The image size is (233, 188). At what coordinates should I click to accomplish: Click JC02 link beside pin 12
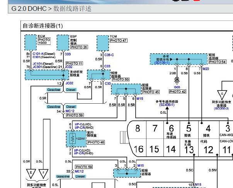pyautogui.click(x=69, y=83)
